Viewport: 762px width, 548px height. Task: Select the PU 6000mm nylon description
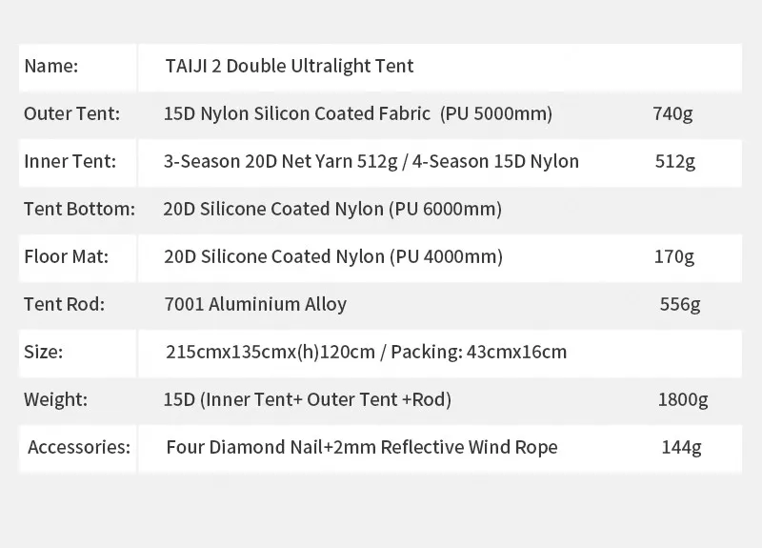(x=332, y=209)
